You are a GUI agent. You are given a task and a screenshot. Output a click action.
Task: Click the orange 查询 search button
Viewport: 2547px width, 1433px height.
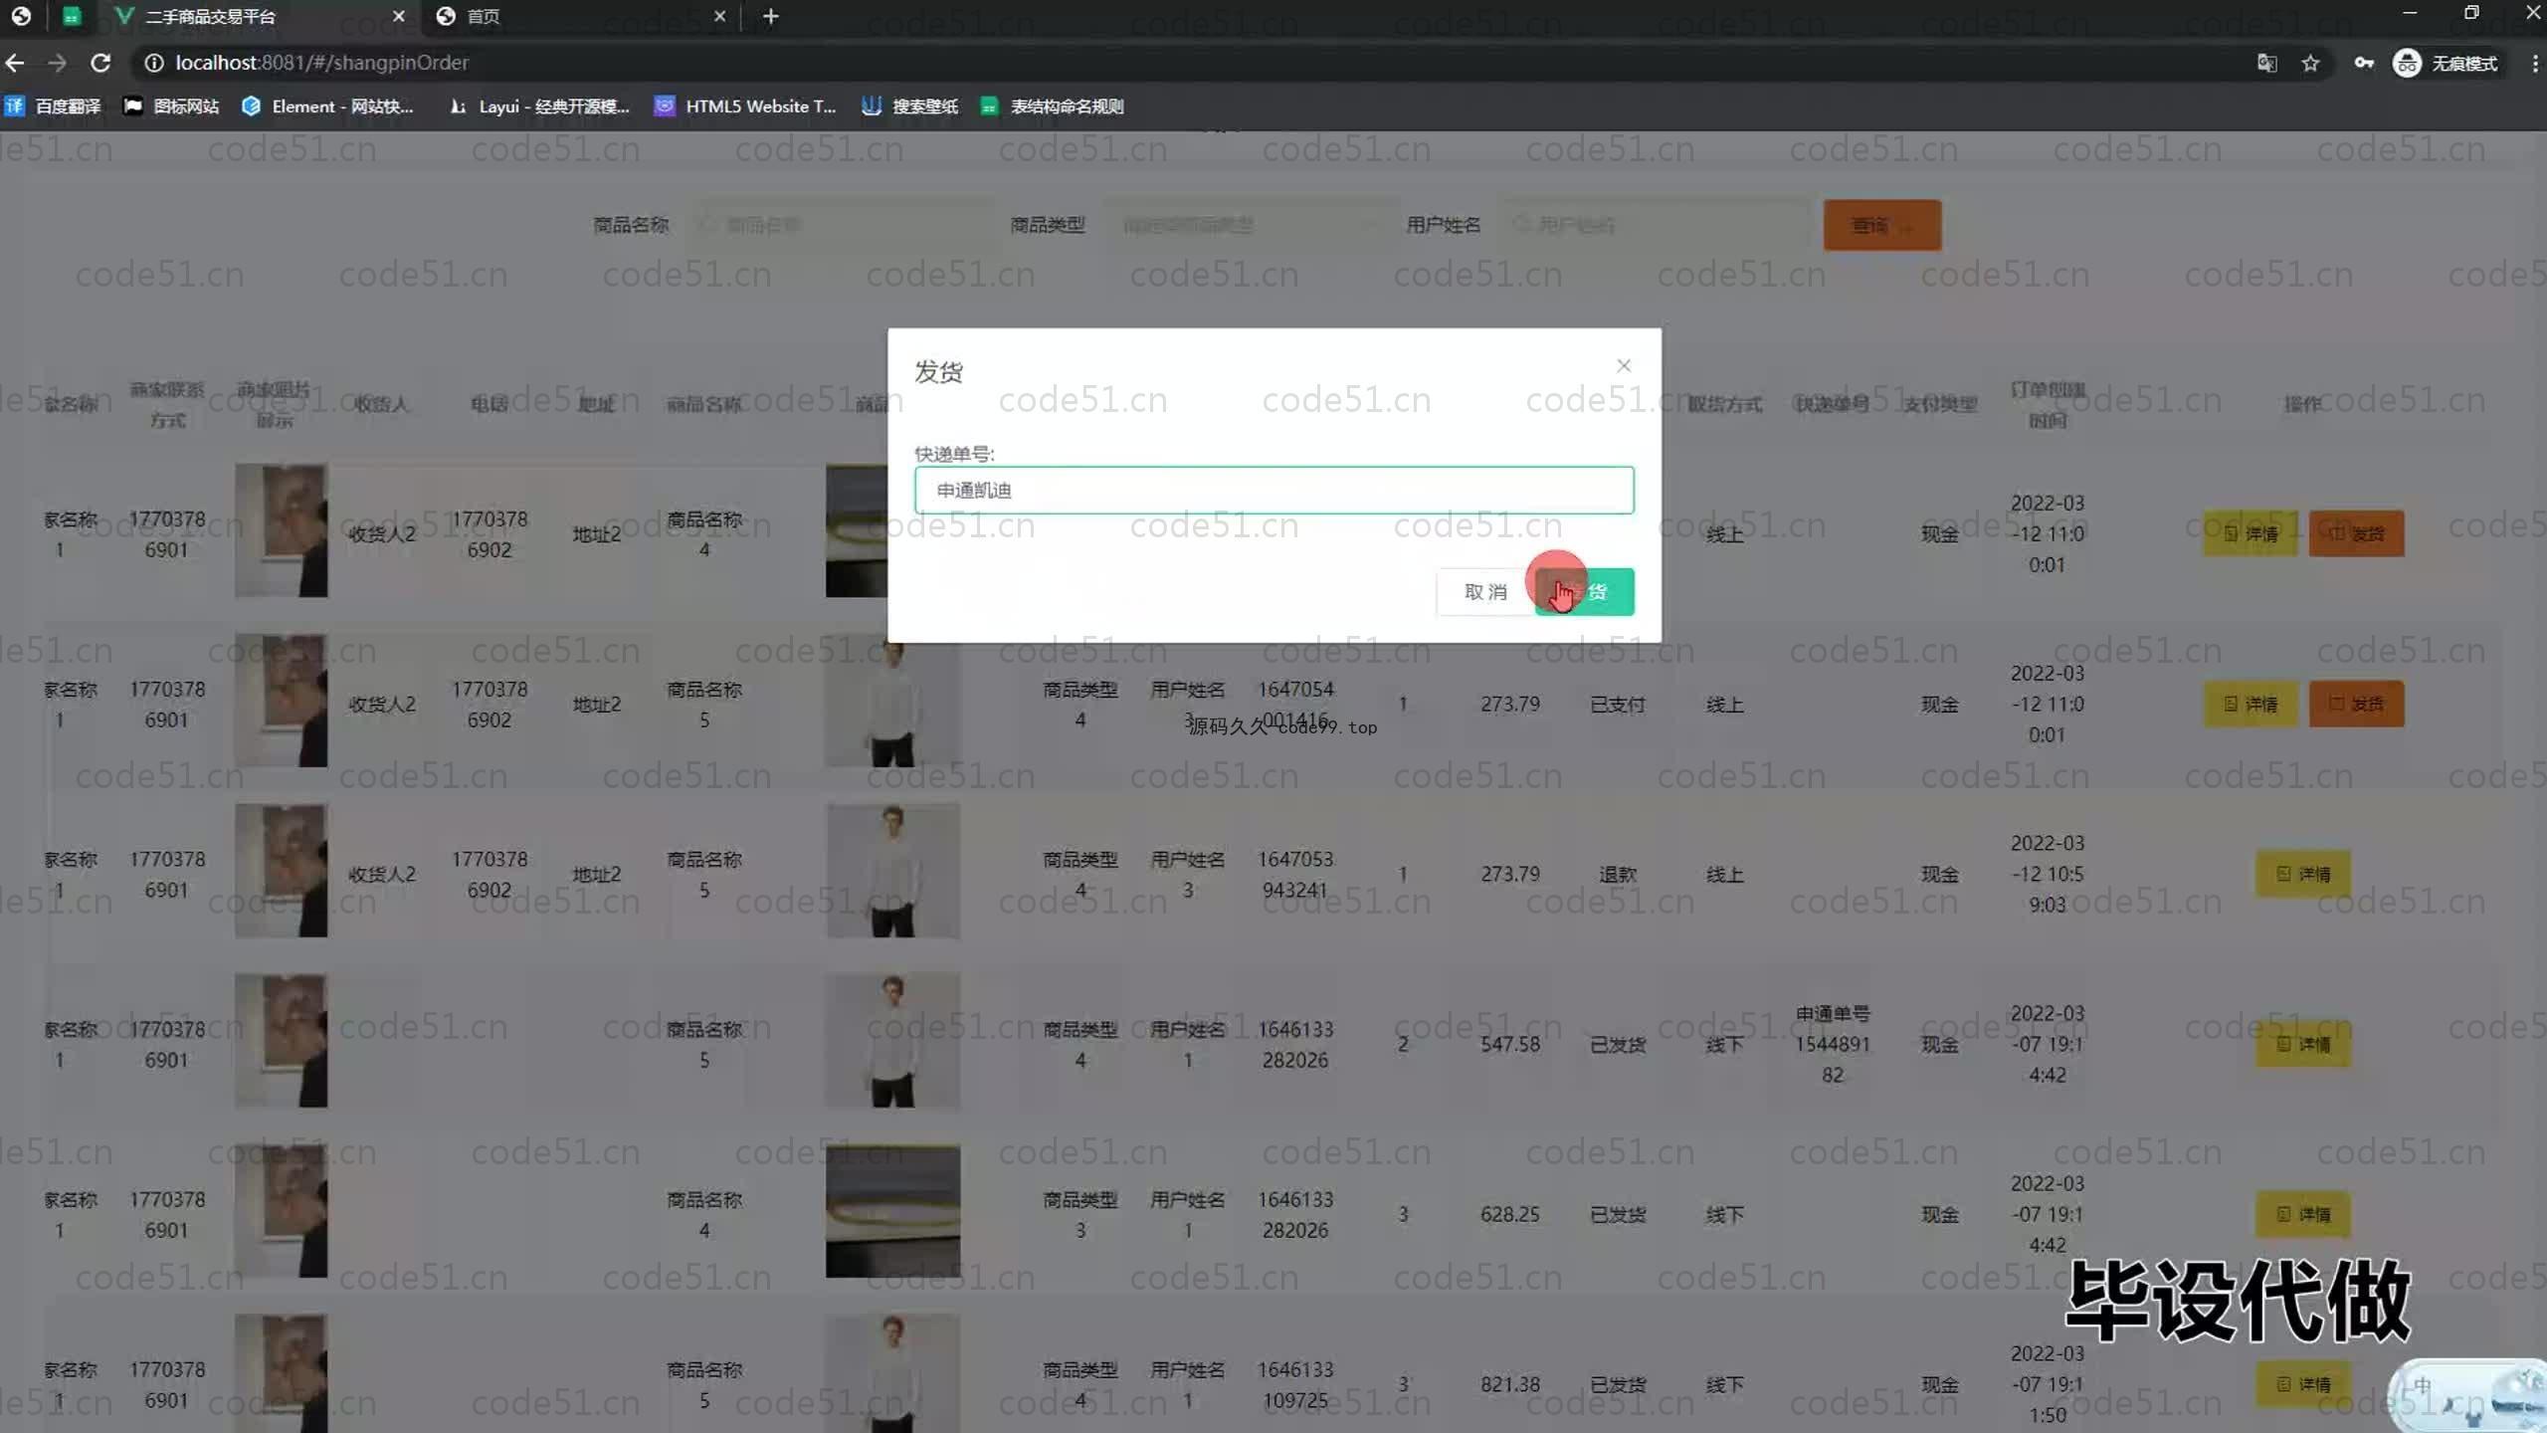click(x=1881, y=225)
